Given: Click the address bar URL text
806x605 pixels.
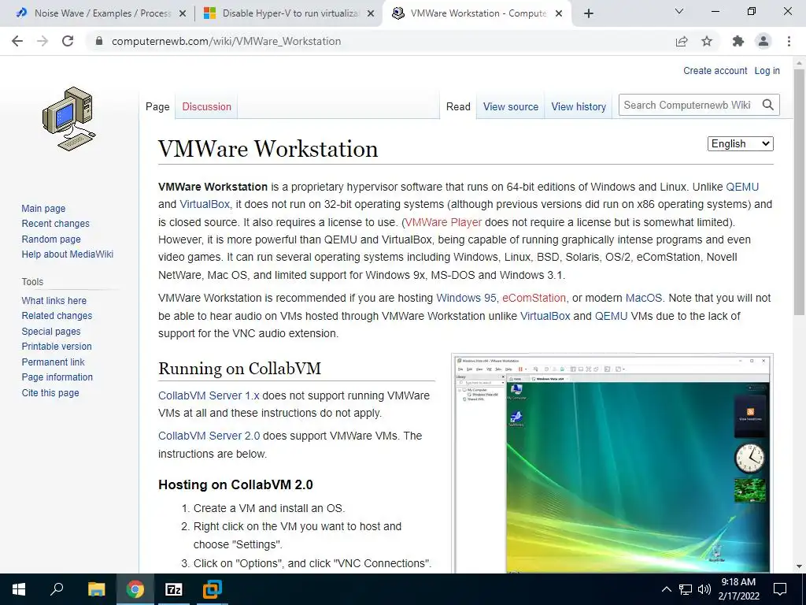Looking at the screenshot, I should click(226, 41).
